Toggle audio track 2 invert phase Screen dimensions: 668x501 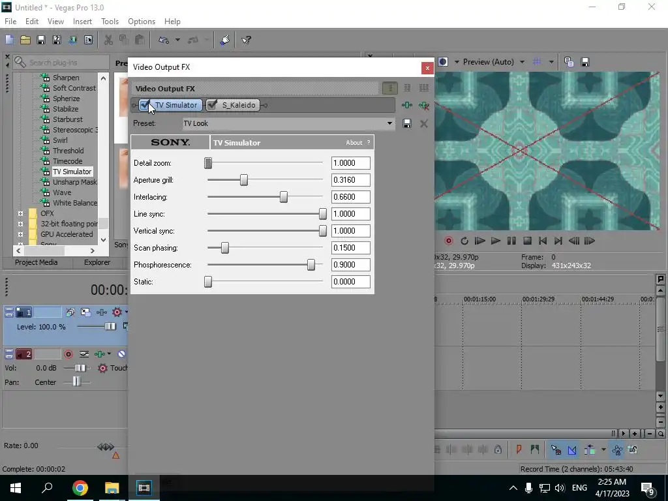point(121,354)
